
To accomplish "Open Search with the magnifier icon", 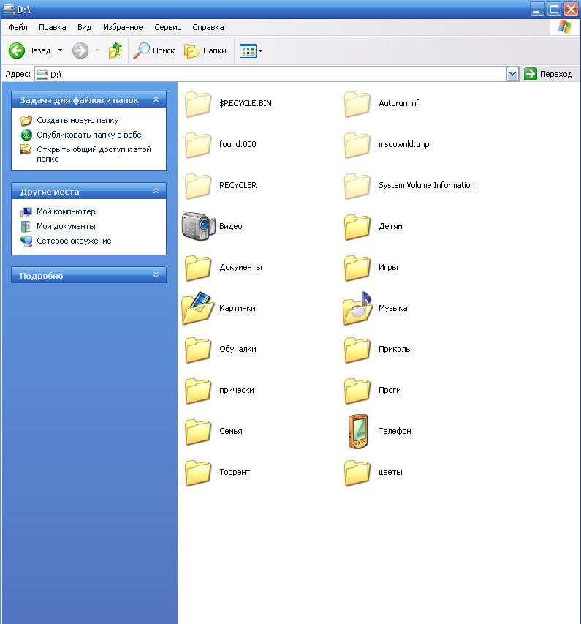I will (141, 50).
